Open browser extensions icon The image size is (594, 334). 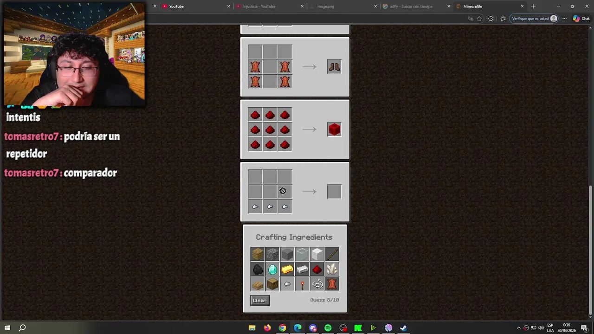[x=491, y=19]
